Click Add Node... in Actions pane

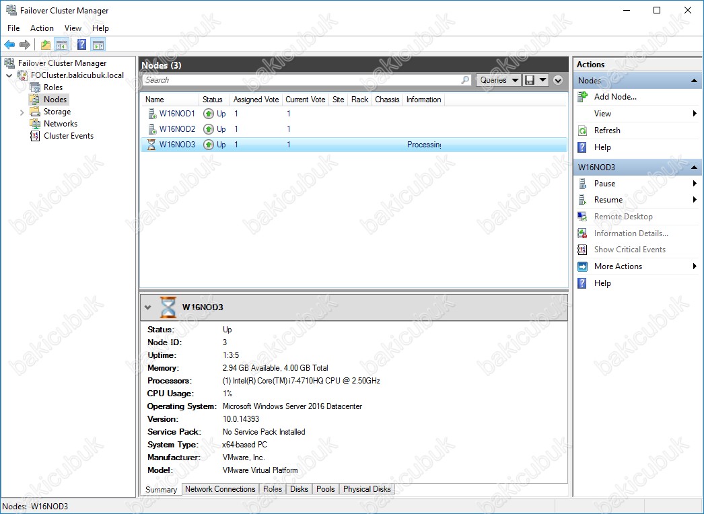point(615,97)
